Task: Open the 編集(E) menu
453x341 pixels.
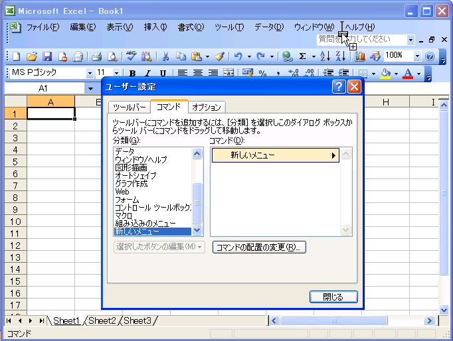Action: (82, 27)
